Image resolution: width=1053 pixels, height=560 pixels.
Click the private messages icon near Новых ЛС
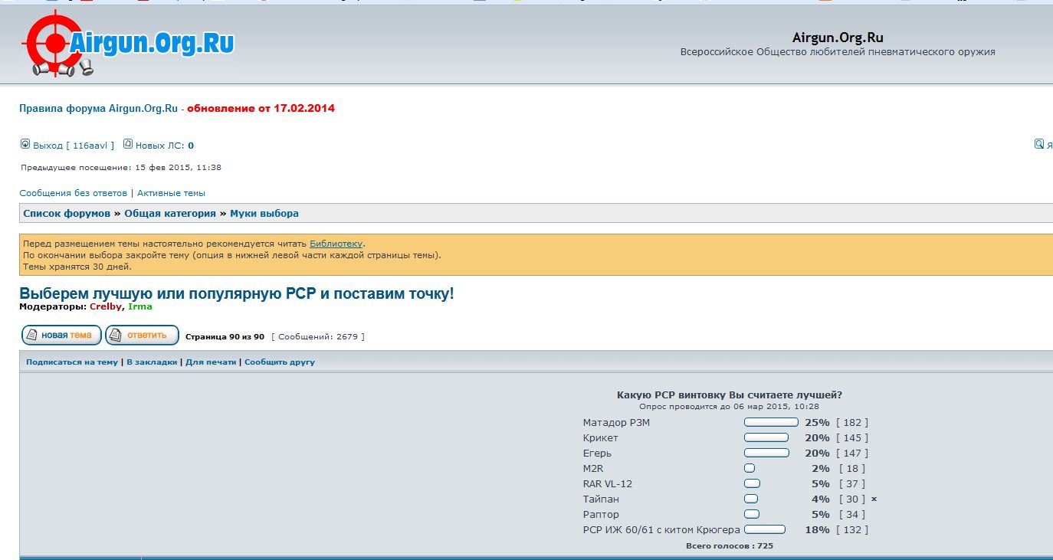[128, 144]
